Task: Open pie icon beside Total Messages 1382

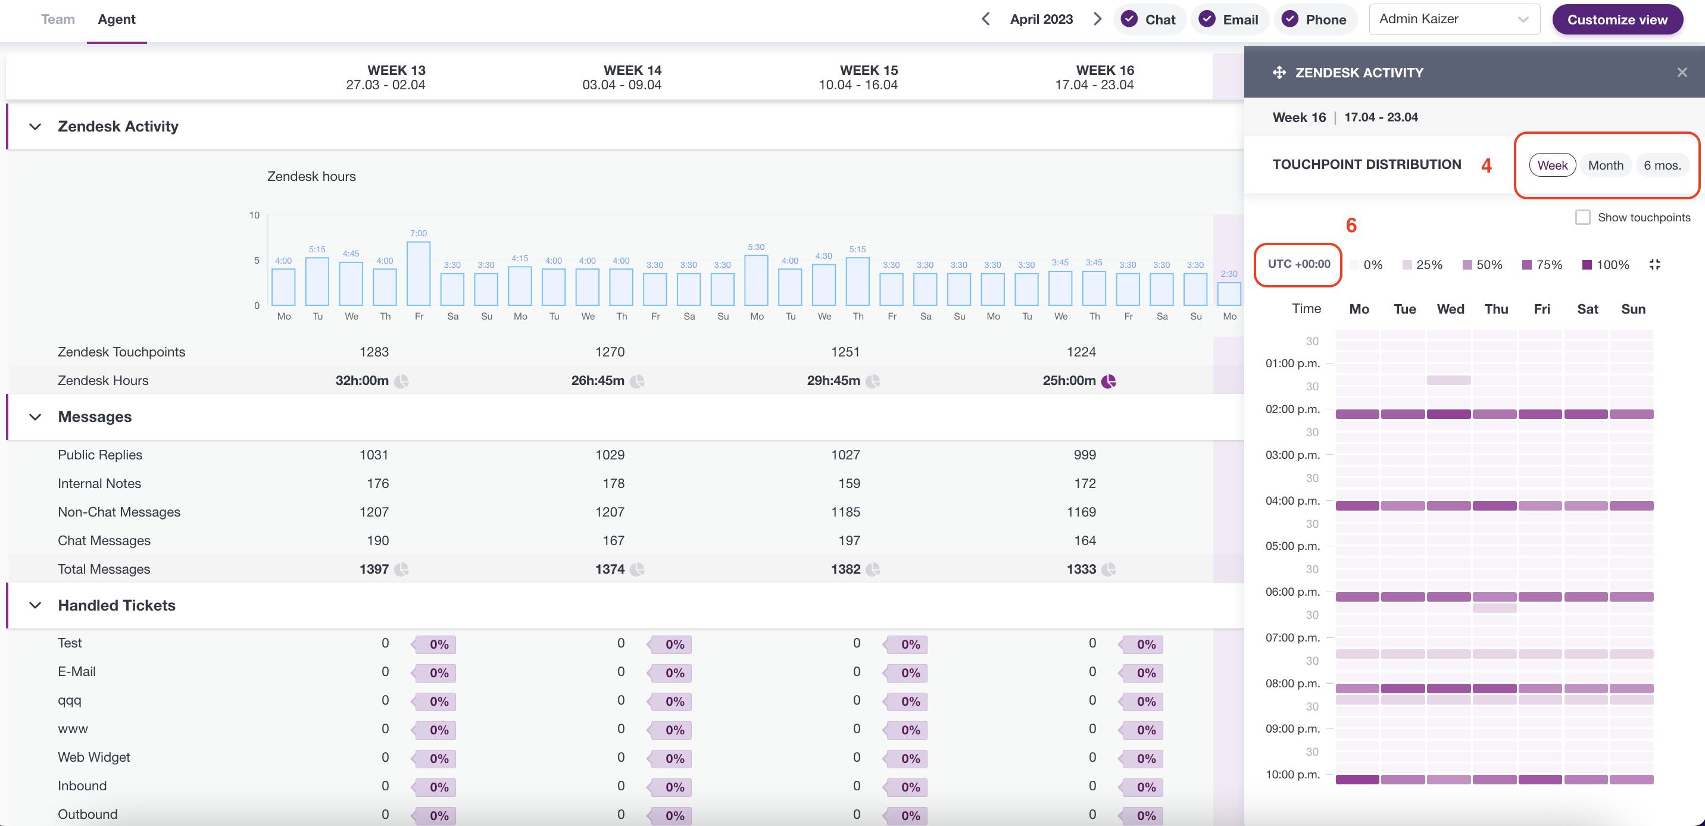Action: coord(872,569)
